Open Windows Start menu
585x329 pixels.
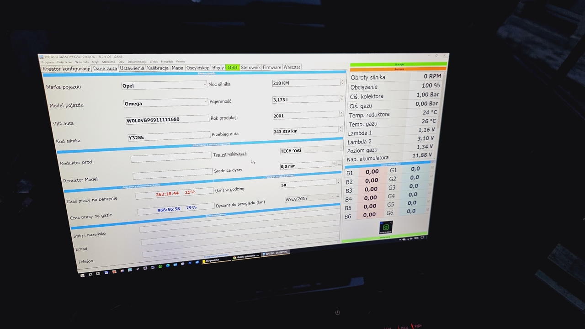click(x=83, y=275)
